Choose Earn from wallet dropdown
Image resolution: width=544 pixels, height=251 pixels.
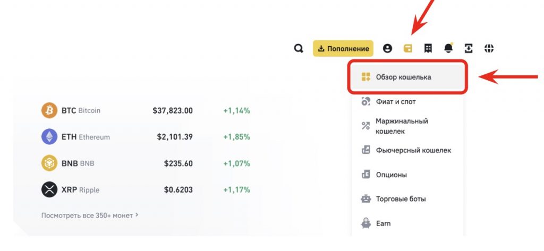tap(383, 223)
